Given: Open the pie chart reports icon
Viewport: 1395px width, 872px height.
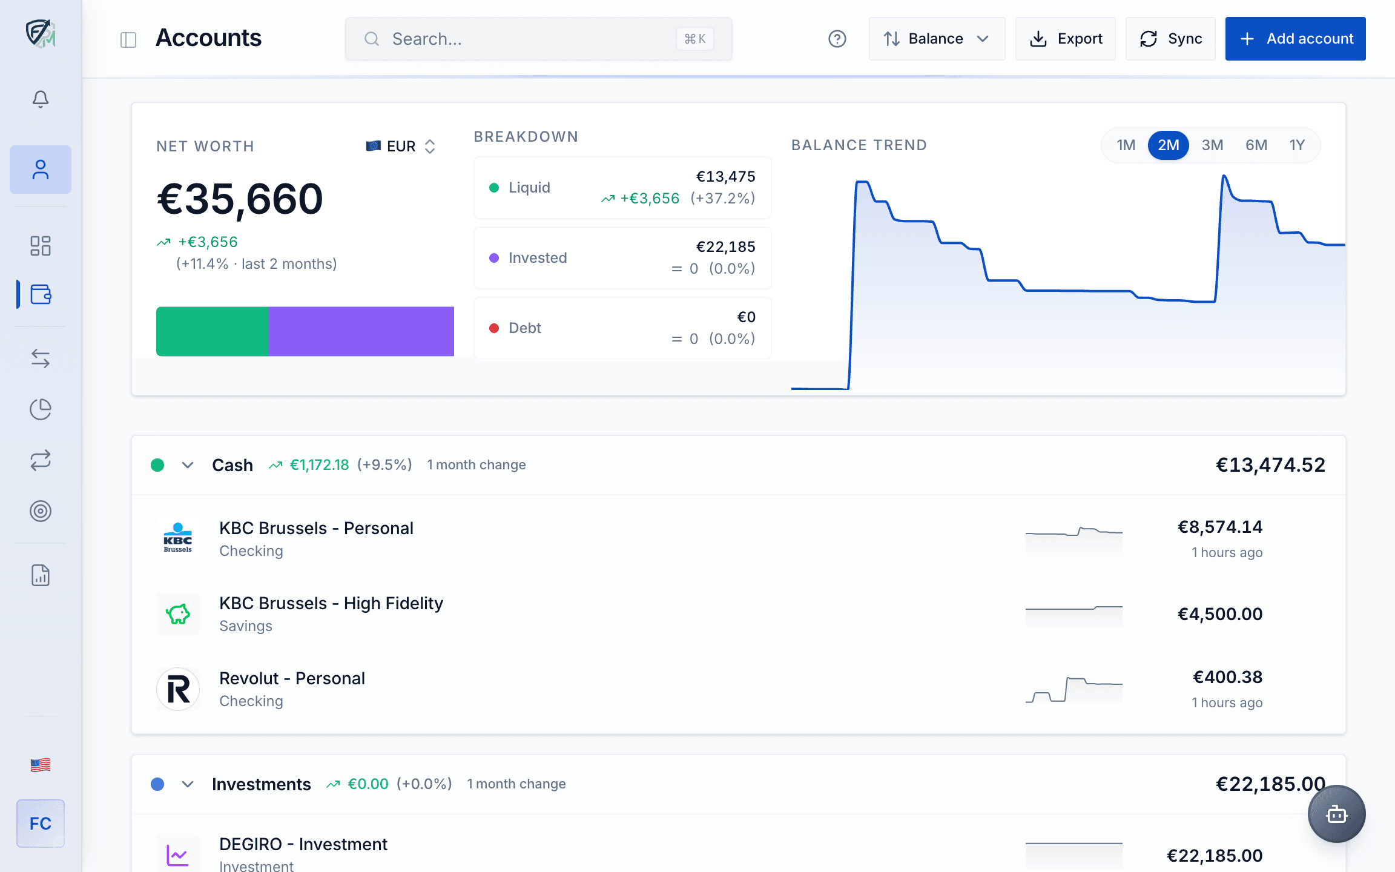Looking at the screenshot, I should [41, 409].
